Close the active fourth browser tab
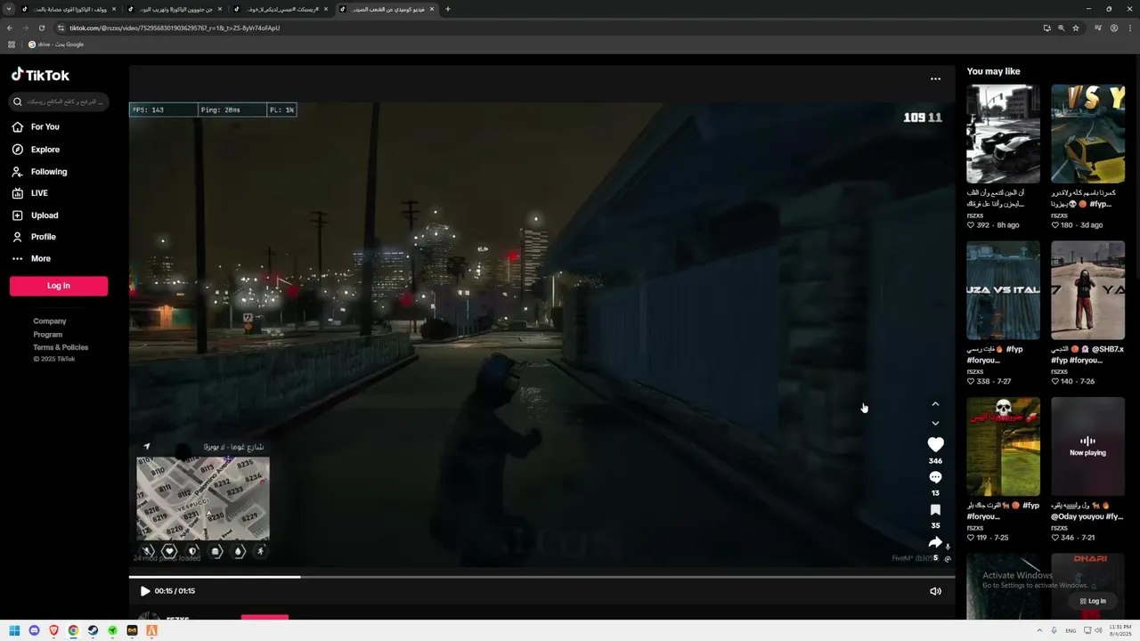 point(432,9)
